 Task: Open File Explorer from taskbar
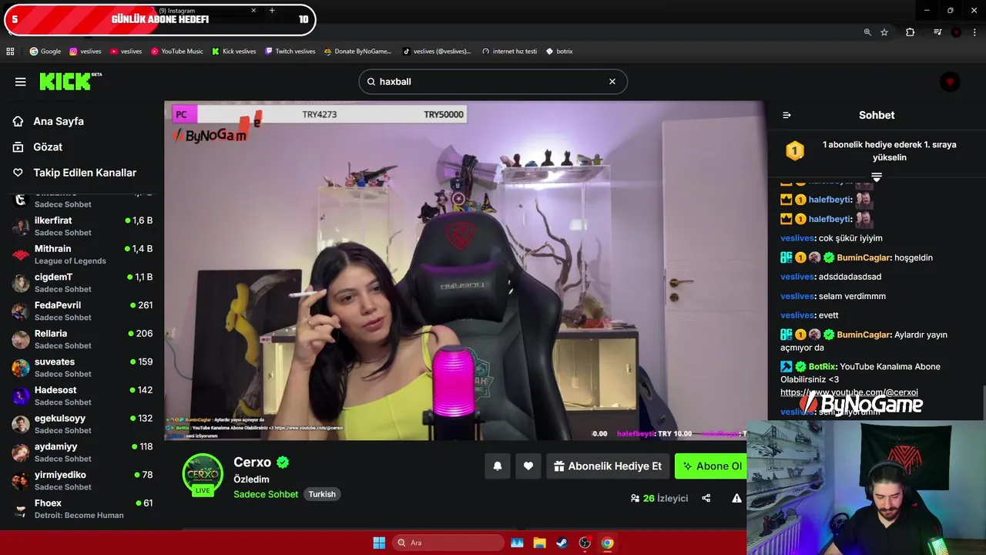coord(539,543)
